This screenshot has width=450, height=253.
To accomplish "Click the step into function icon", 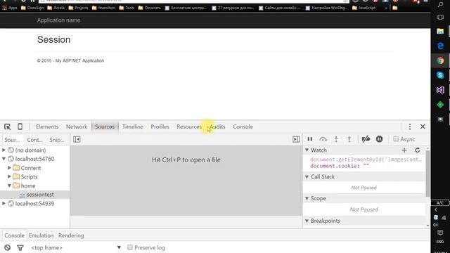I will 336,139.
